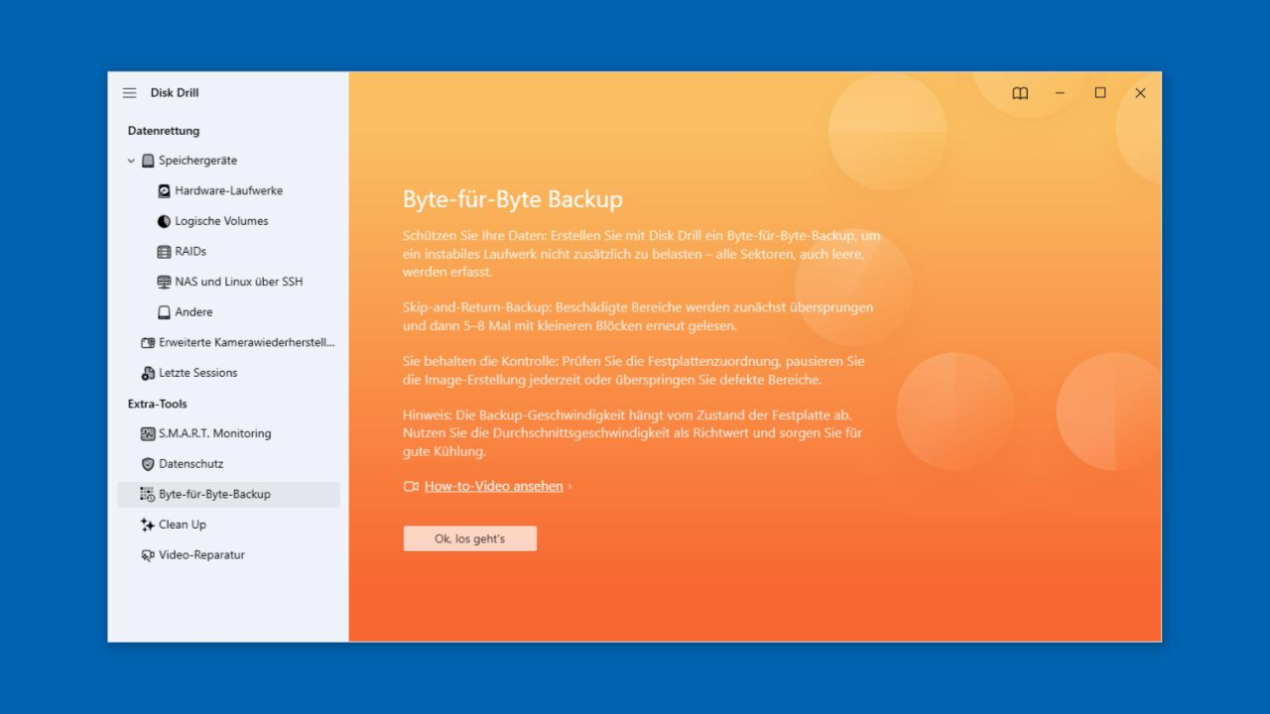Click the Datenschutz shield icon
This screenshot has width=1270, height=714.
tap(148, 464)
